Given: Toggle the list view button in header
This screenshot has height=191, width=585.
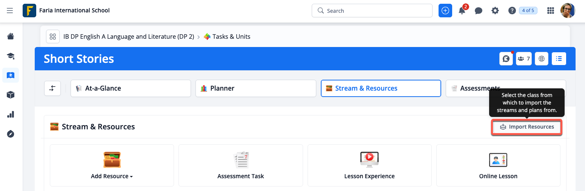Looking at the screenshot, I should pyautogui.click(x=559, y=59).
